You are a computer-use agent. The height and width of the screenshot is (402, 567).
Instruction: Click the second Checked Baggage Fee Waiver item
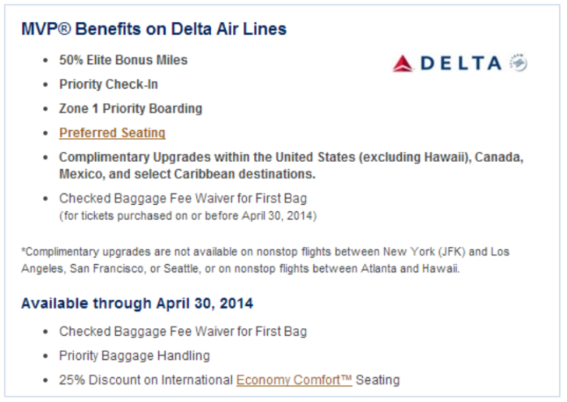(x=183, y=331)
